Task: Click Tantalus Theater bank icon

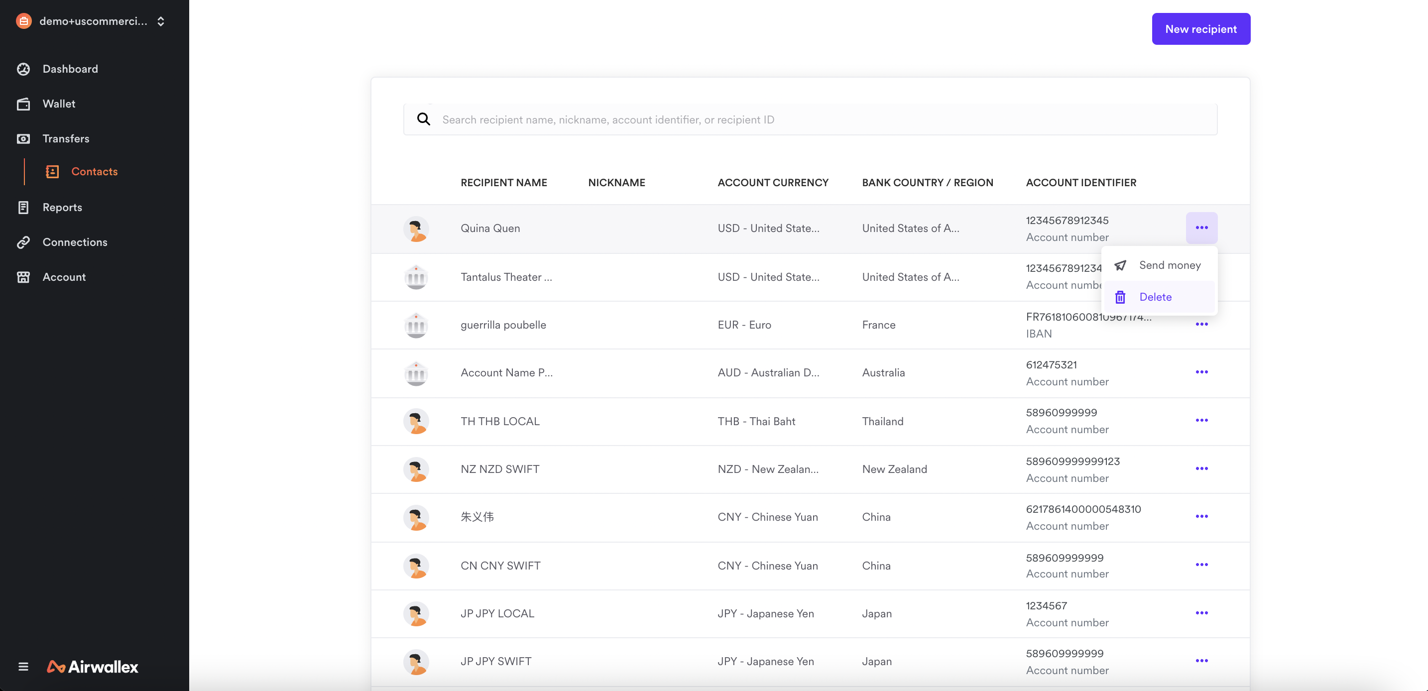Action: [x=416, y=278]
